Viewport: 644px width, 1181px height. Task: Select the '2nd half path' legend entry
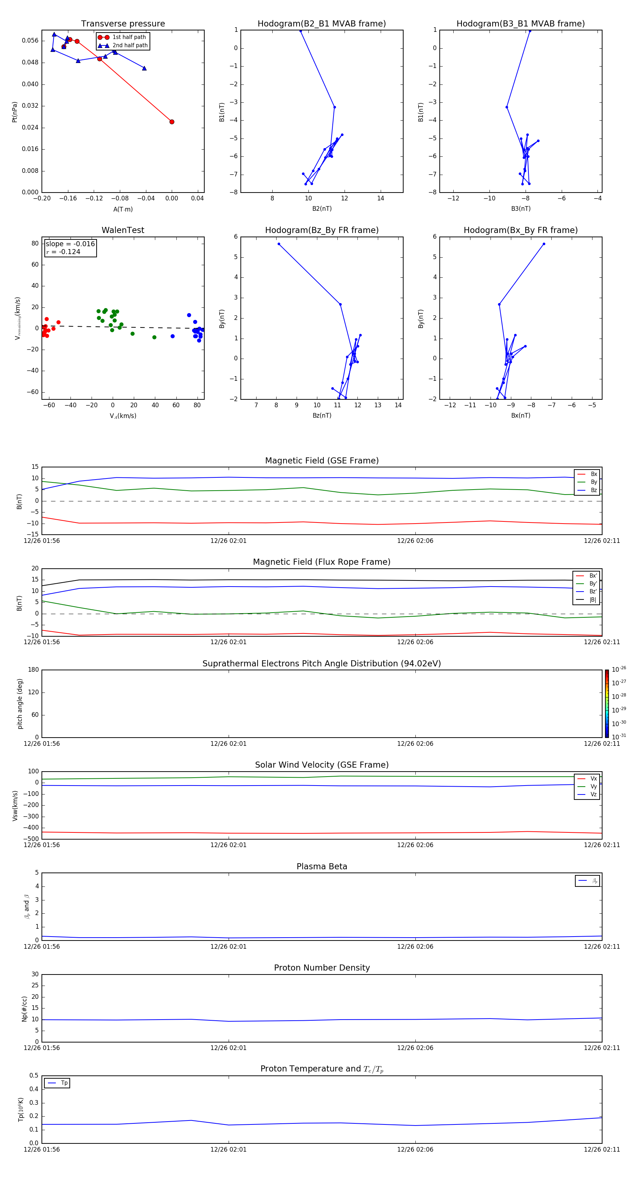coord(122,45)
